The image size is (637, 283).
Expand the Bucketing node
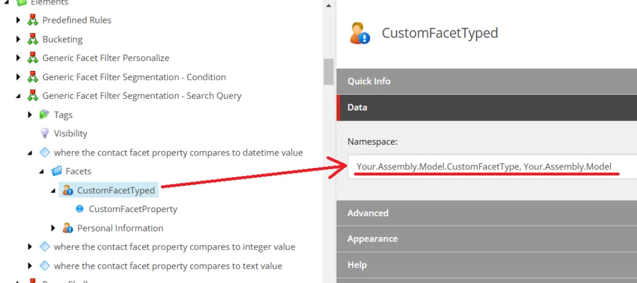click(x=18, y=39)
